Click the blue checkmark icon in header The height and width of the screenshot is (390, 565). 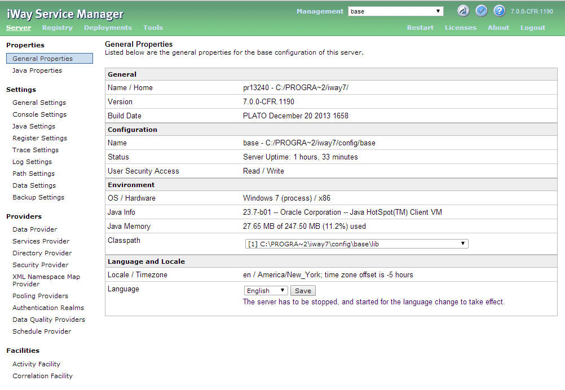tap(481, 11)
